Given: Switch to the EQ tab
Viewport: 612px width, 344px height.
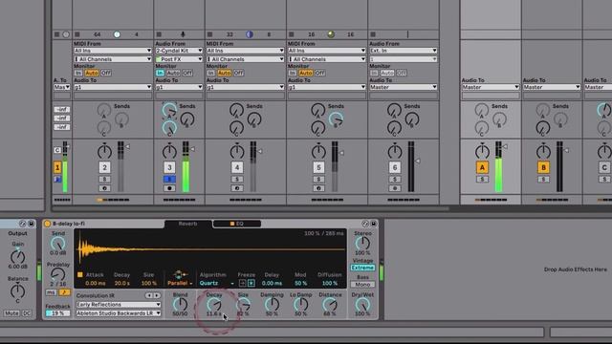Looking at the screenshot, I should 237,224.
